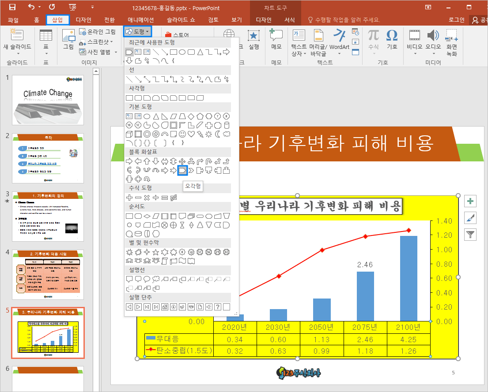
Task: Open the Review (검토) tab
Action: tap(213, 20)
